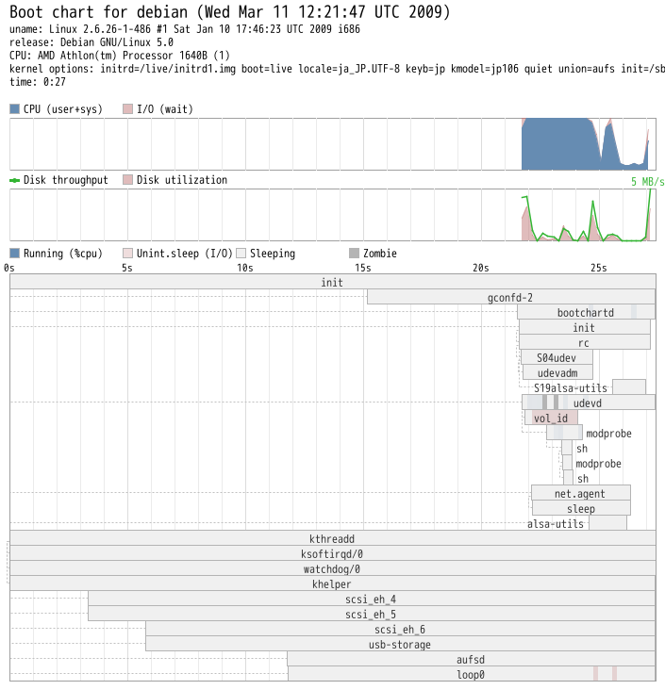The width and height of the screenshot is (665, 690).
Task: Select the udevd process bar
Action: 589,402
